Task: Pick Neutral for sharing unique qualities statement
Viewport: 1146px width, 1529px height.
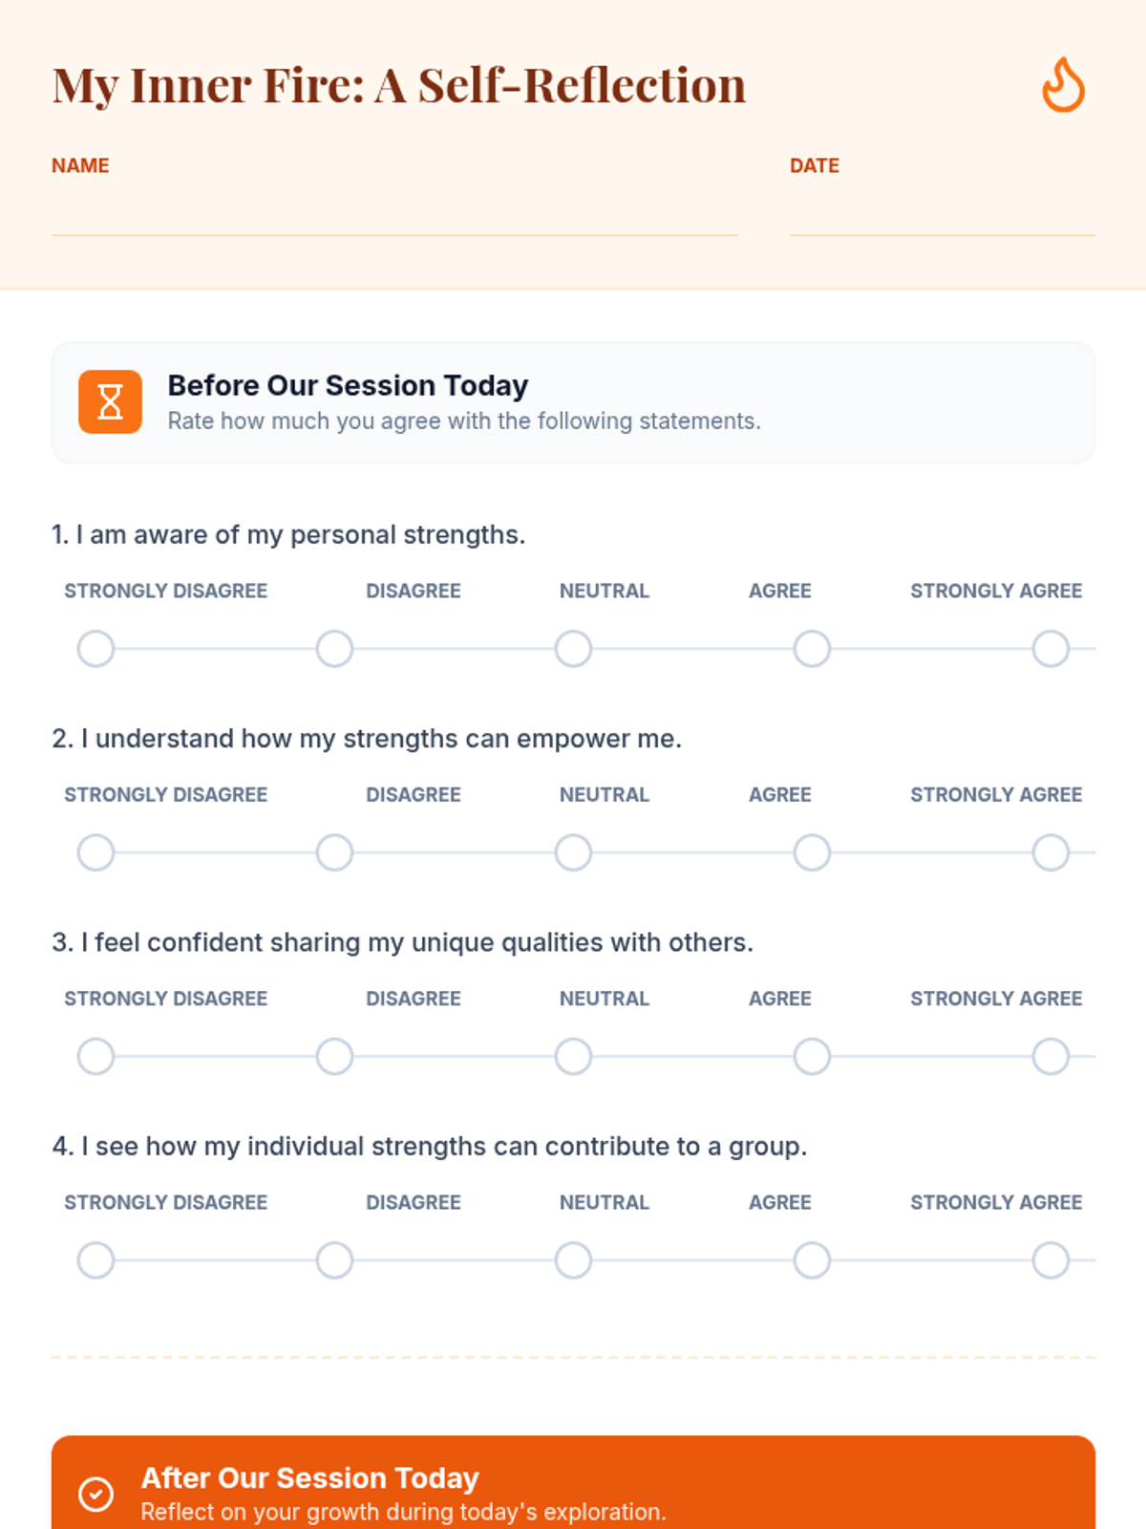Action: [x=573, y=1057]
